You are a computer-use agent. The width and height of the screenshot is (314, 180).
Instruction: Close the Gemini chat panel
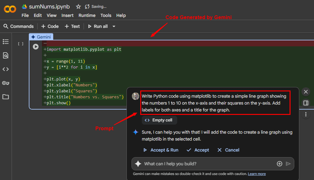[306, 92]
